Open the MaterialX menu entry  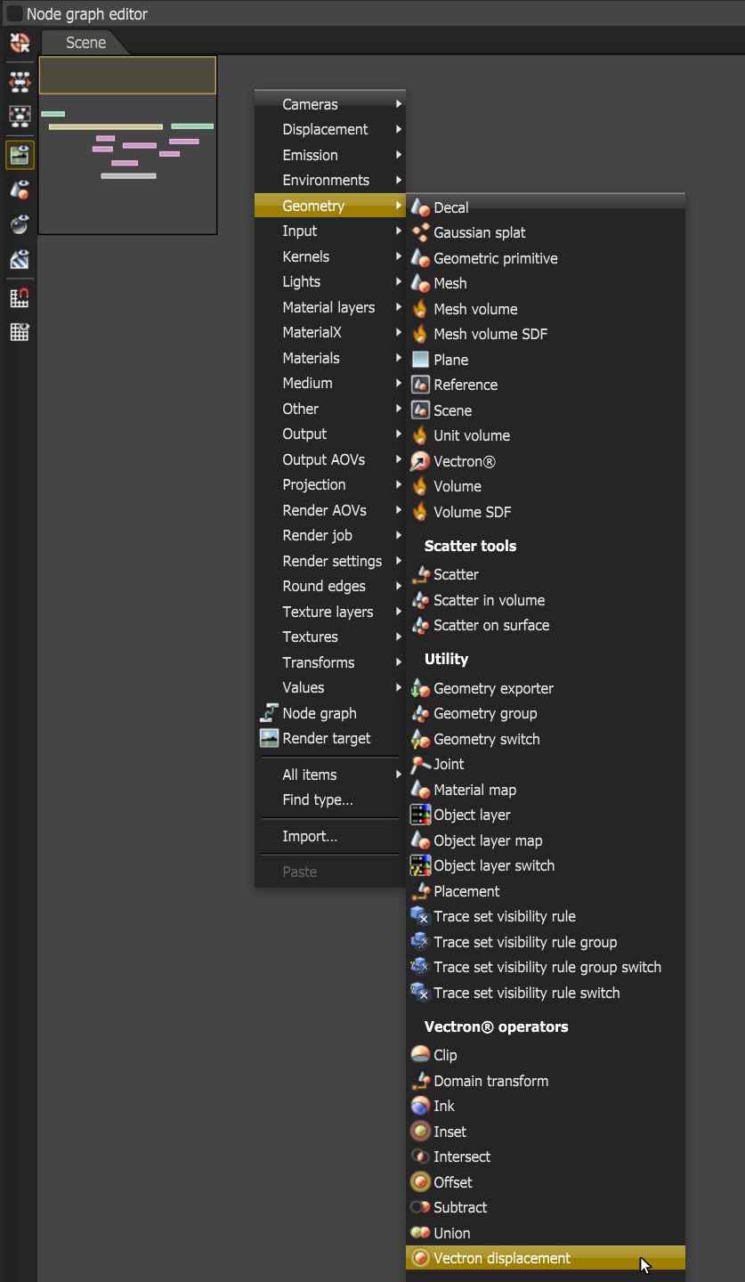(330, 332)
